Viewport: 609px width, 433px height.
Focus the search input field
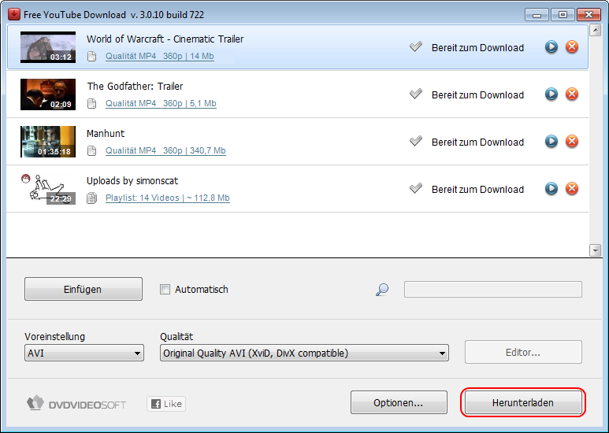[493, 290]
